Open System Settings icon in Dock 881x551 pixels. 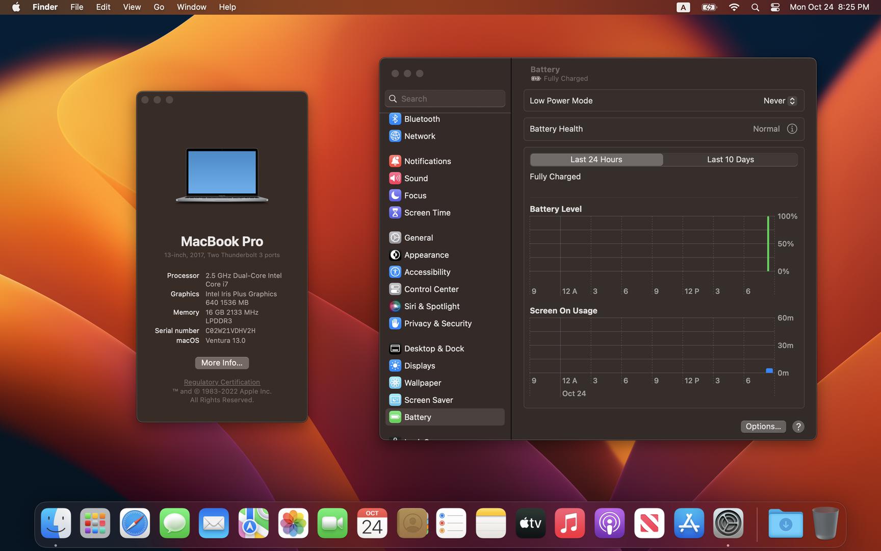[728, 523]
